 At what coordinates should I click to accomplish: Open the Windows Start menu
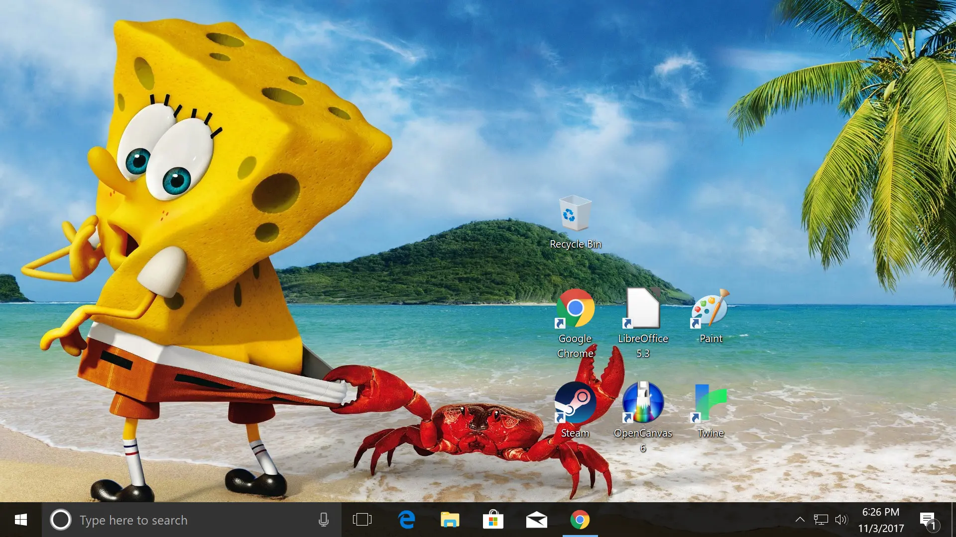(20, 520)
